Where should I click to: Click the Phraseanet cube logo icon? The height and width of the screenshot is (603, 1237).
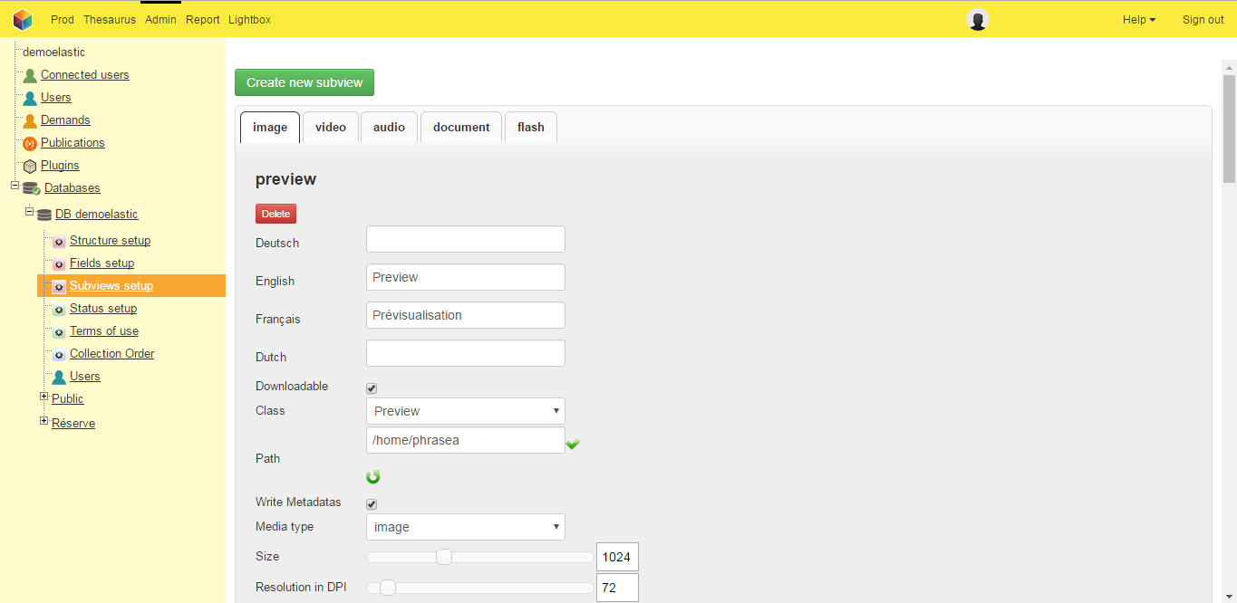pos(23,19)
